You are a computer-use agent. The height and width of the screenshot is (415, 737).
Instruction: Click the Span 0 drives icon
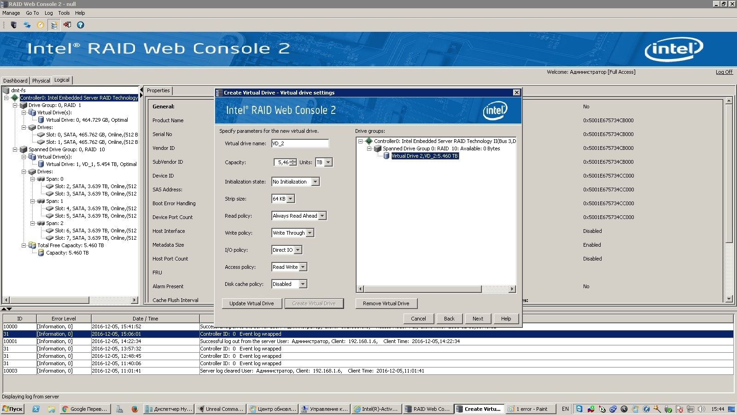tap(41, 179)
